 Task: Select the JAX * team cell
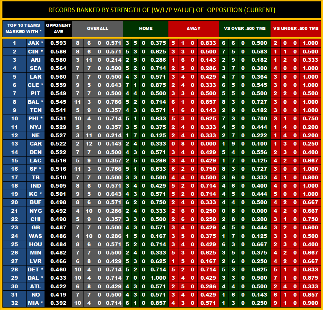click(36, 43)
